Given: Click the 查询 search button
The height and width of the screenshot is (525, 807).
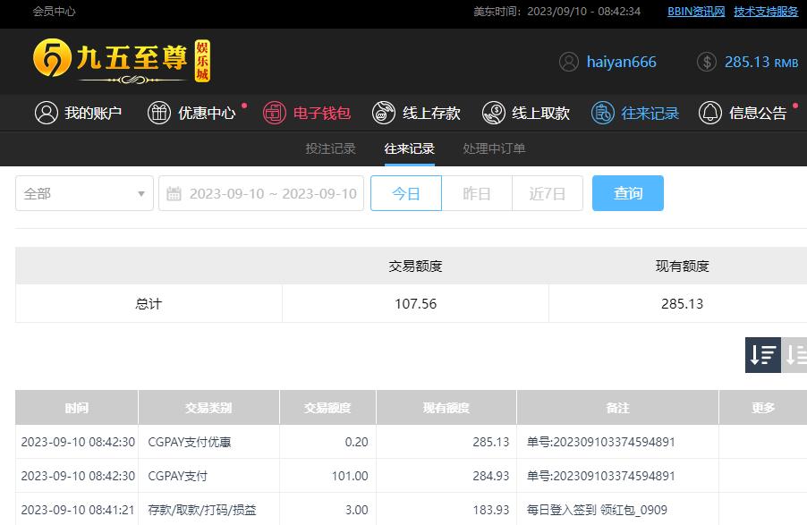Looking at the screenshot, I should (628, 193).
